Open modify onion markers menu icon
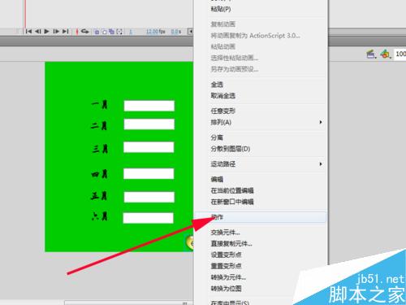 (119, 32)
